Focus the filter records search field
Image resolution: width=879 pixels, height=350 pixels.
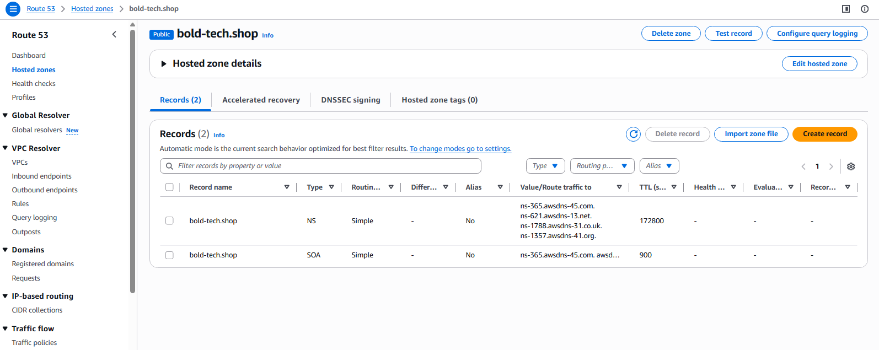pyautogui.click(x=325, y=166)
